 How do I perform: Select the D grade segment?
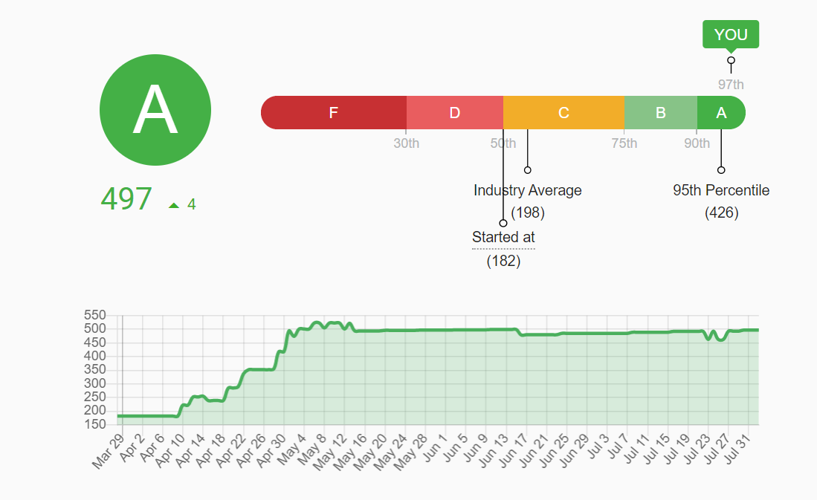tap(455, 113)
